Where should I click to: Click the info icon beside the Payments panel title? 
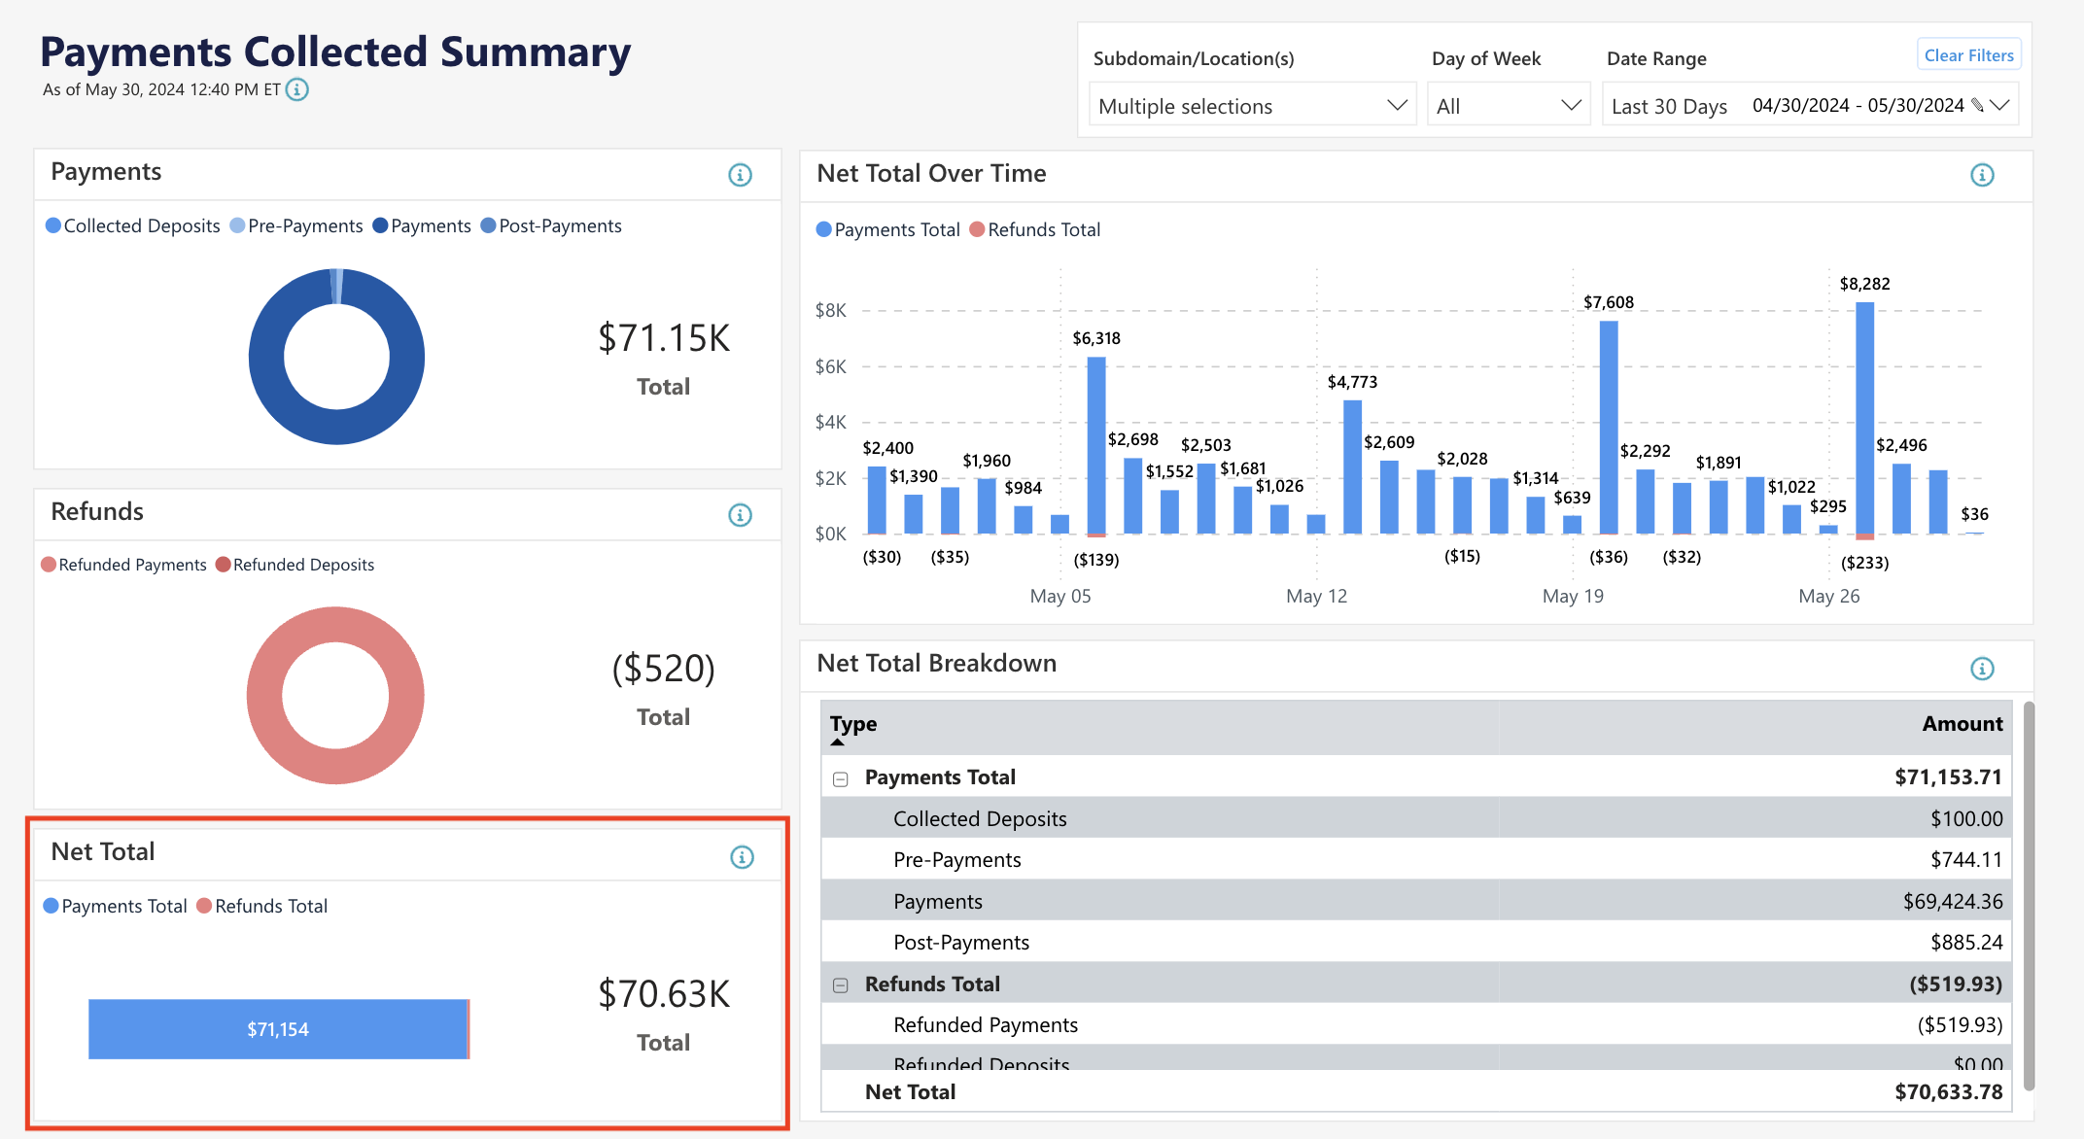click(741, 175)
